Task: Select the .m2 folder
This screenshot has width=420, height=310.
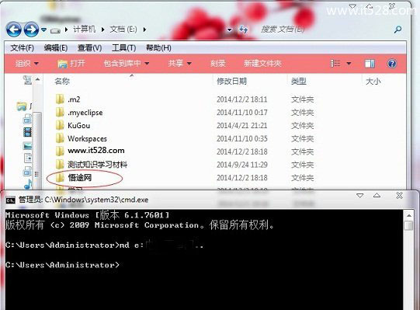Action: tap(74, 99)
